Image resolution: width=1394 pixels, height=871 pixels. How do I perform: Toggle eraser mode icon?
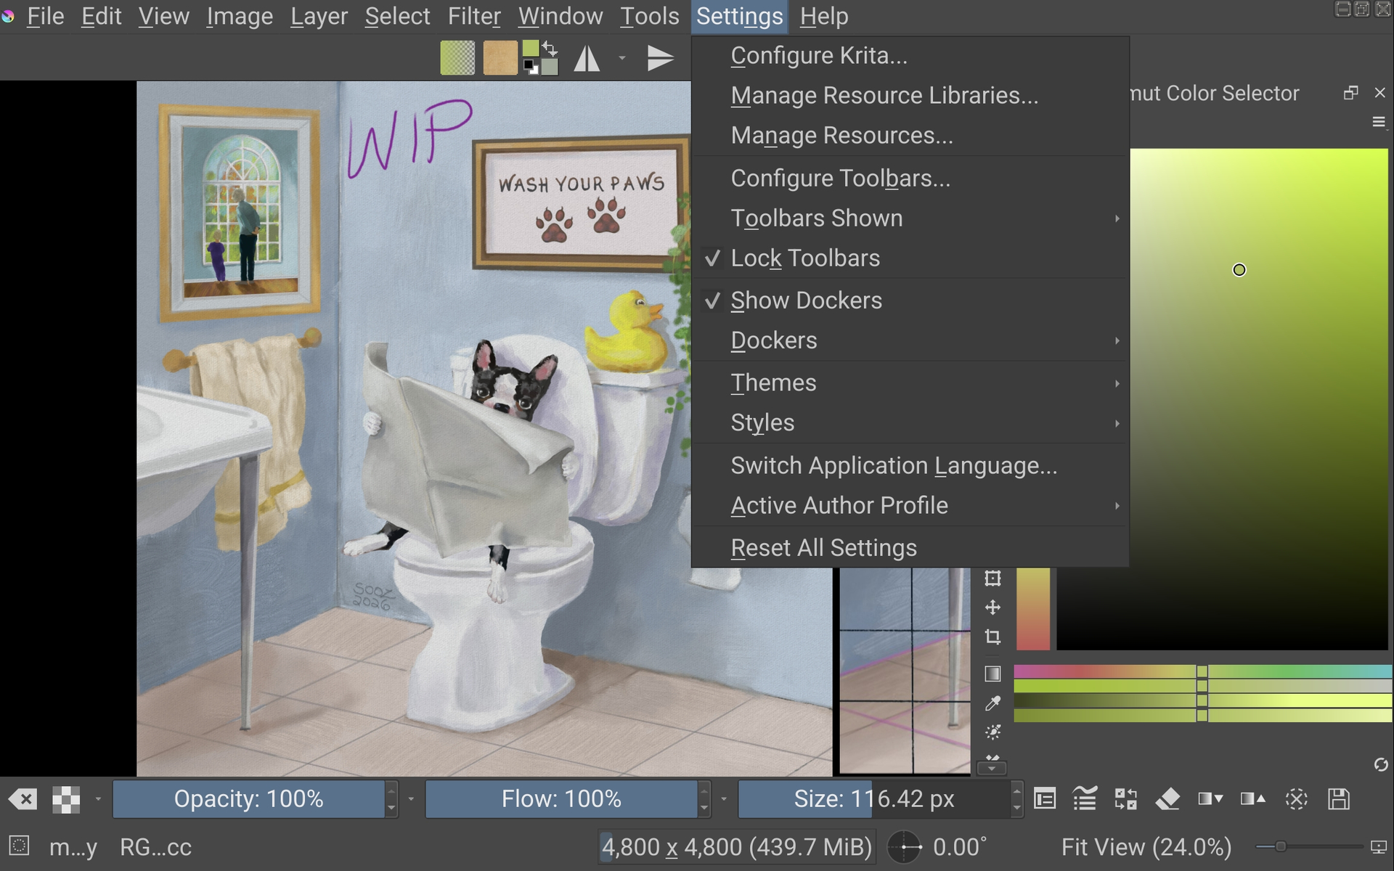pos(1167,799)
